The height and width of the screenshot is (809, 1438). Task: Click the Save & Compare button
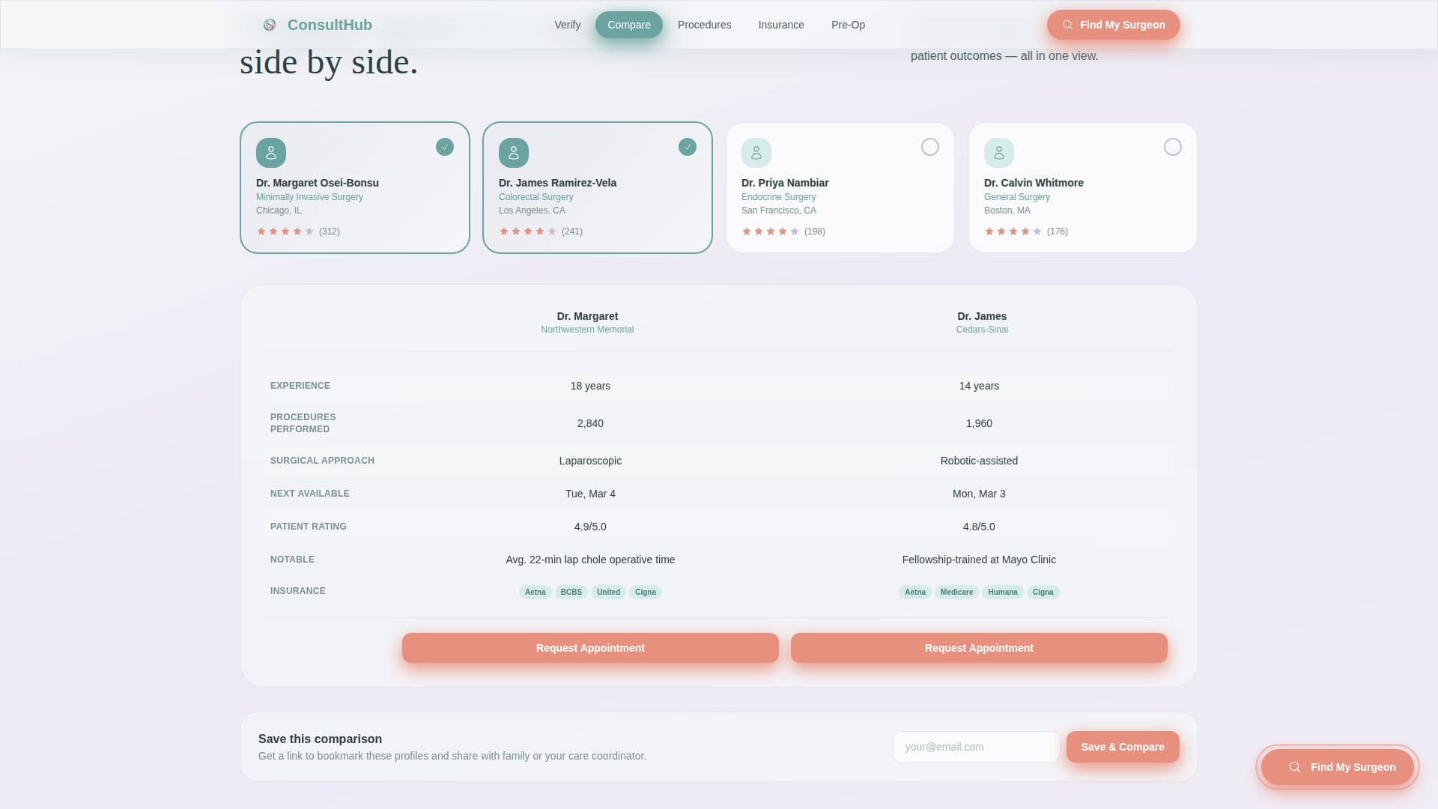(x=1123, y=747)
